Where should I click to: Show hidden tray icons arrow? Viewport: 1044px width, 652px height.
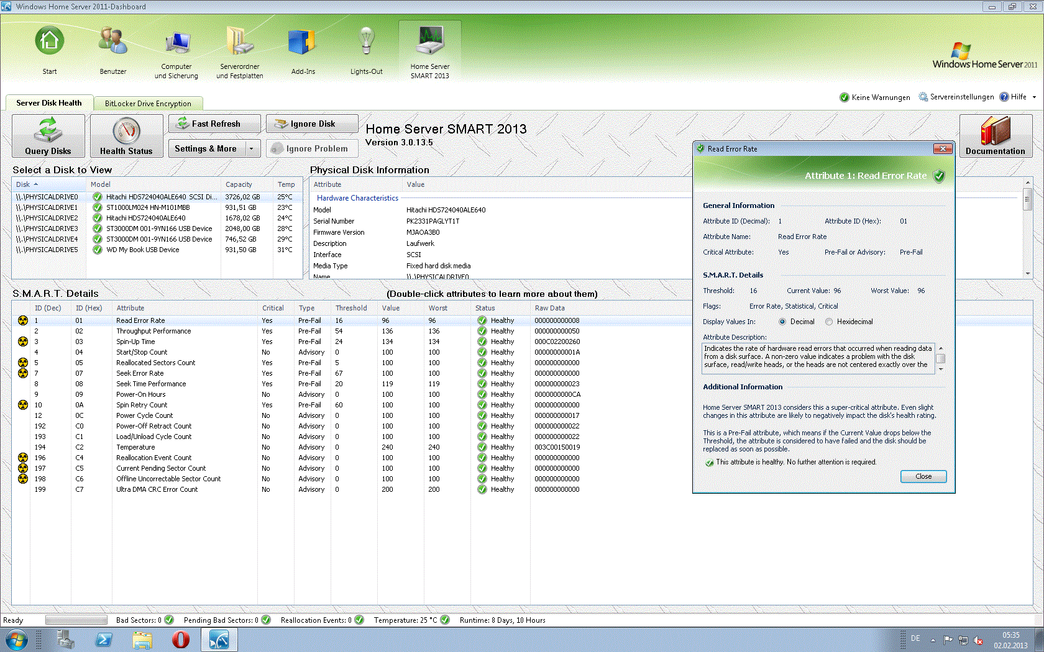point(933,640)
